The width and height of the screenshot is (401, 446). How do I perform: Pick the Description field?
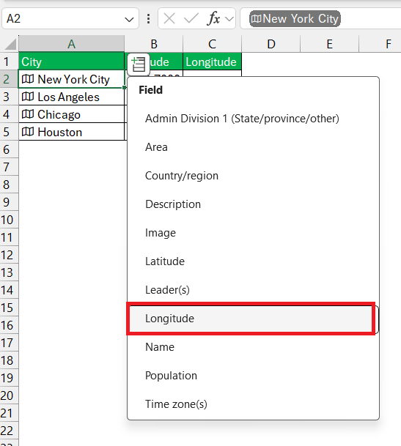click(x=253, y=204)
